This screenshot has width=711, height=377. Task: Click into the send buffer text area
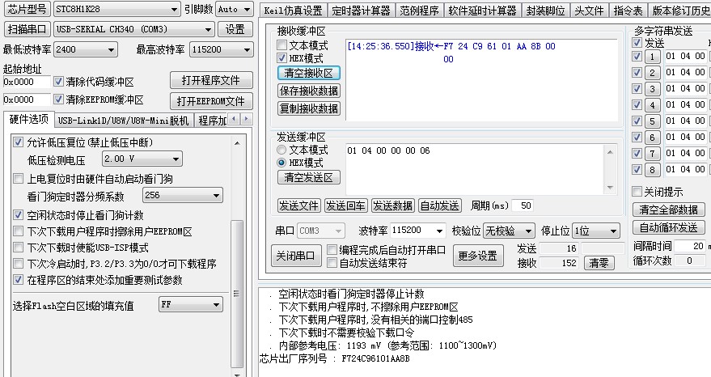[475, 170]
